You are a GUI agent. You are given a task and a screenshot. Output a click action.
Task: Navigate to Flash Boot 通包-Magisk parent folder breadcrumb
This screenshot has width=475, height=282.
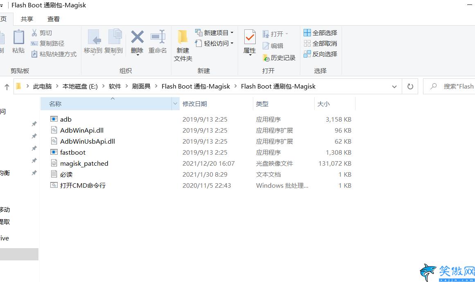pyautogui.click(x=196, y=87)
